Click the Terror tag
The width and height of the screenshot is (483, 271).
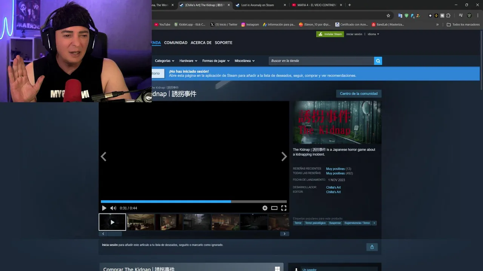point(298,223)
